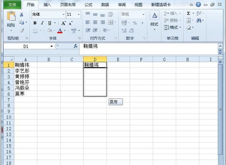Click the Cut scissors icon
Viewport: 226px width, 165px height.
click(22, 15)
